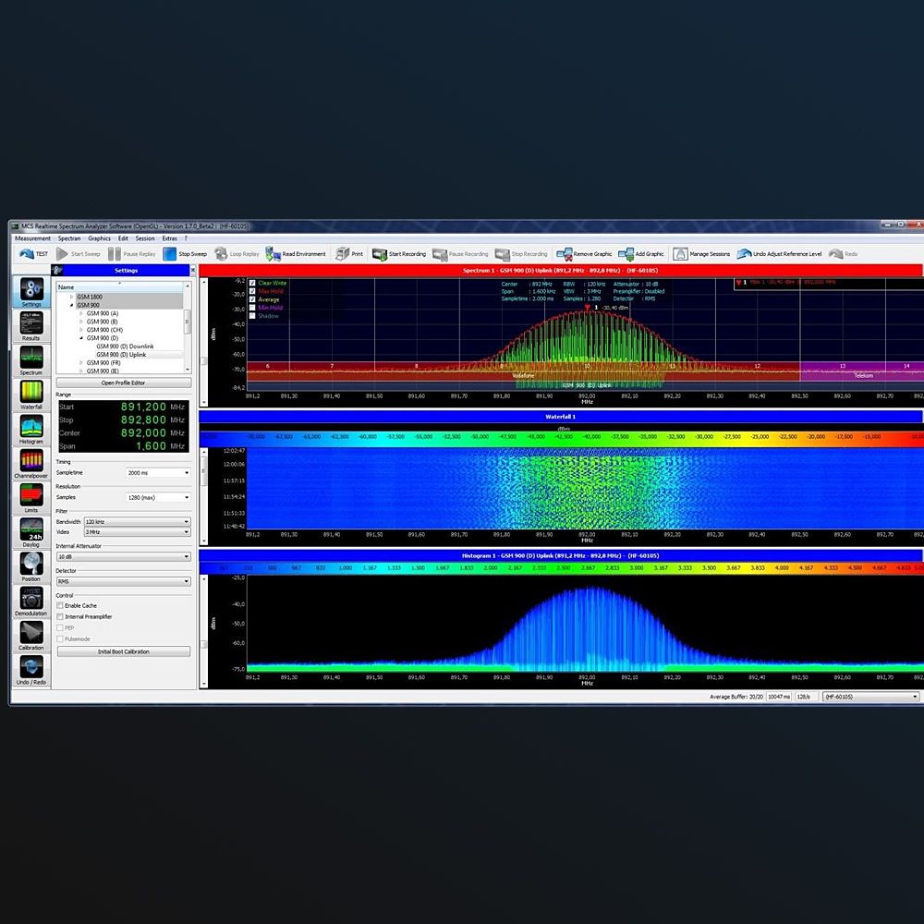The height and width of the screenshot is (924, 924).
Task: Open the Channelpower panel icon
Action: (x=30, y=462)
